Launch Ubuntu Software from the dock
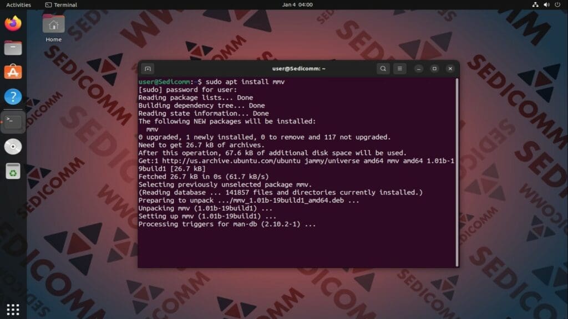The image size is (568, 319). click(x=13, y=71)
